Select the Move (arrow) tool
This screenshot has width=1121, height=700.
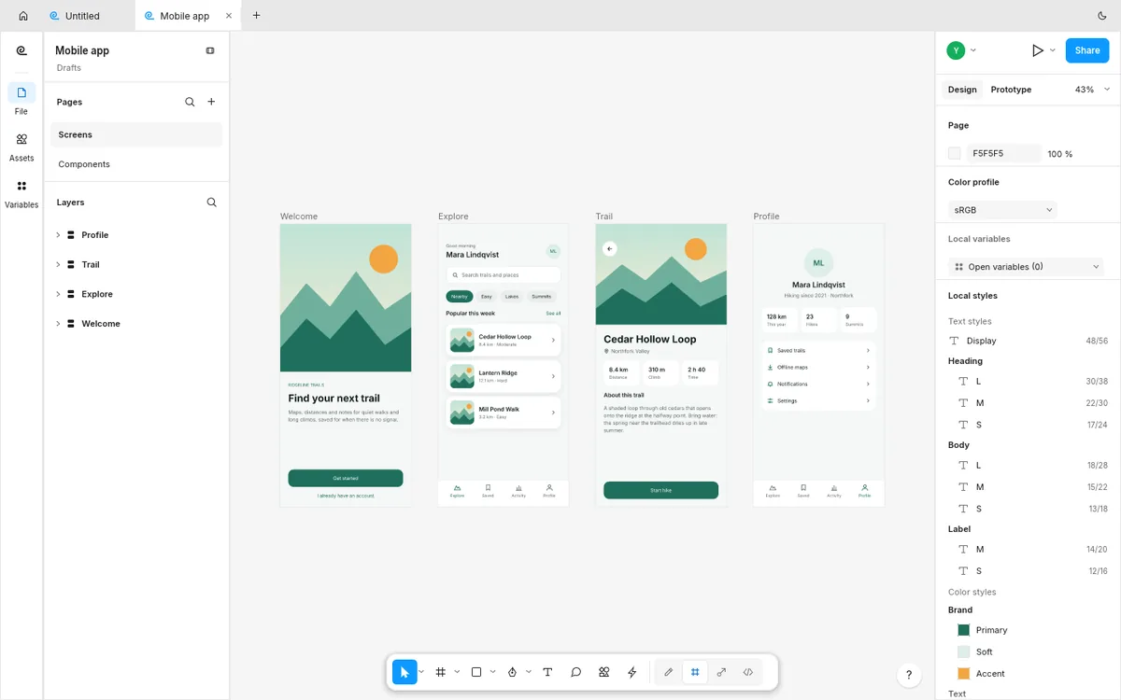coord(404,672)
